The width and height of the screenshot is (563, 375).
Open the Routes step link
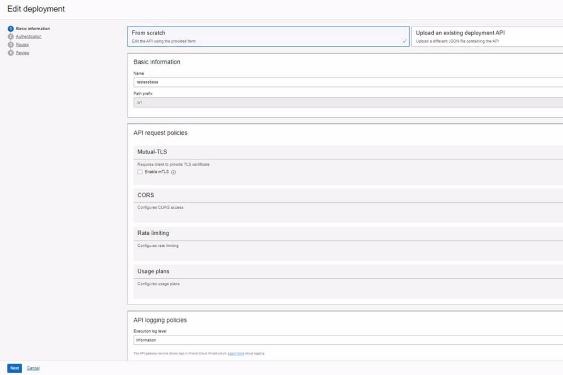(x=22, y=45)
